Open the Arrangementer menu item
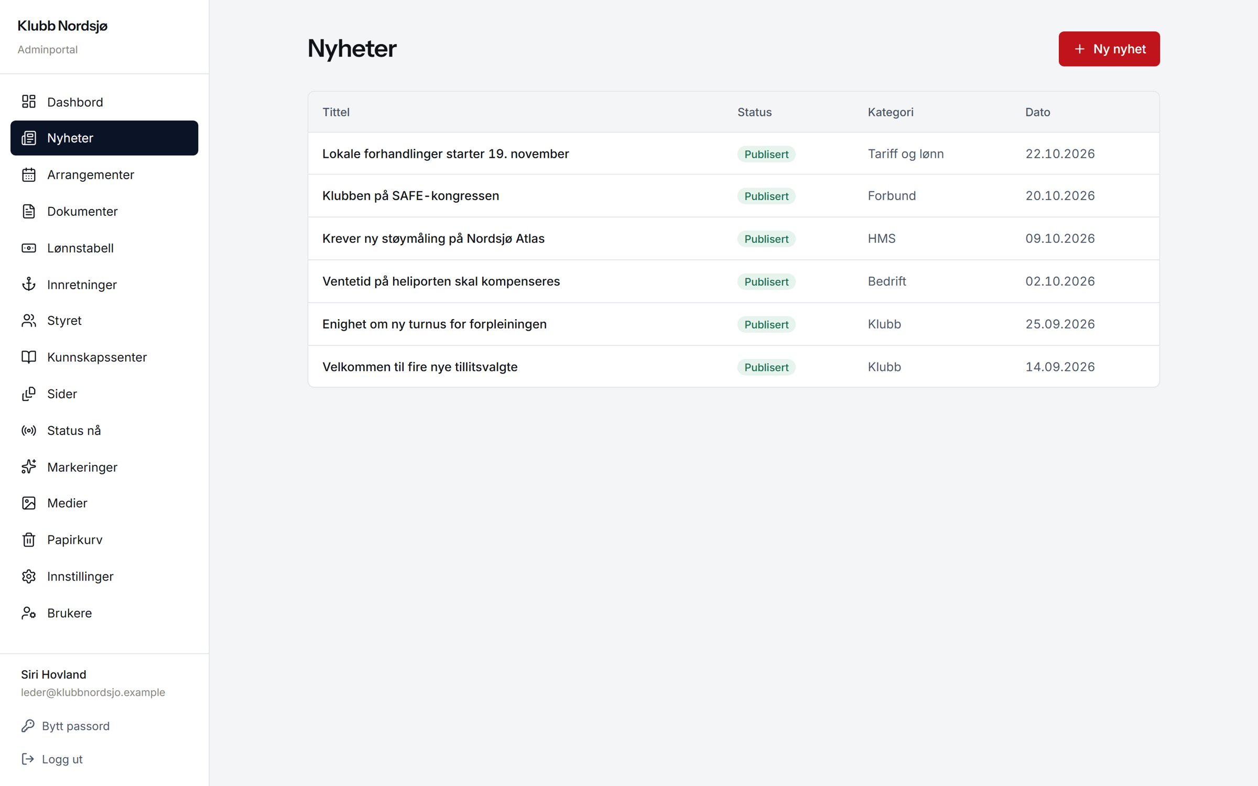Image resolution: width=1258 pixels, height=786 pixels. point(104,174)
